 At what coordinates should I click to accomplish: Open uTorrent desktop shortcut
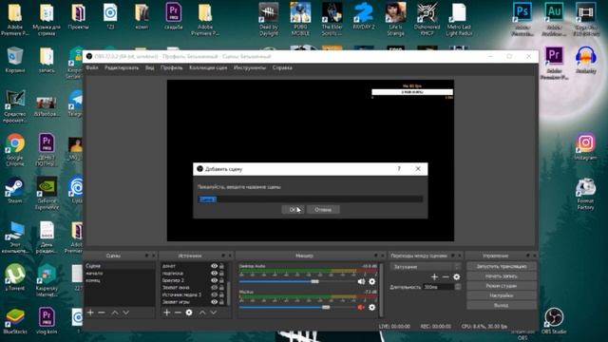click(x=15, y=276)
